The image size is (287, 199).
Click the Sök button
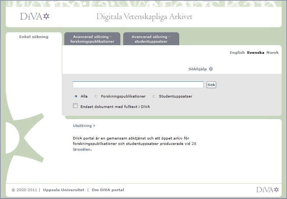211,85
